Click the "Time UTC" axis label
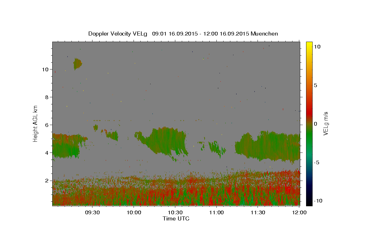The height and width of the screenshot is (247, 371). click(176, 219)
